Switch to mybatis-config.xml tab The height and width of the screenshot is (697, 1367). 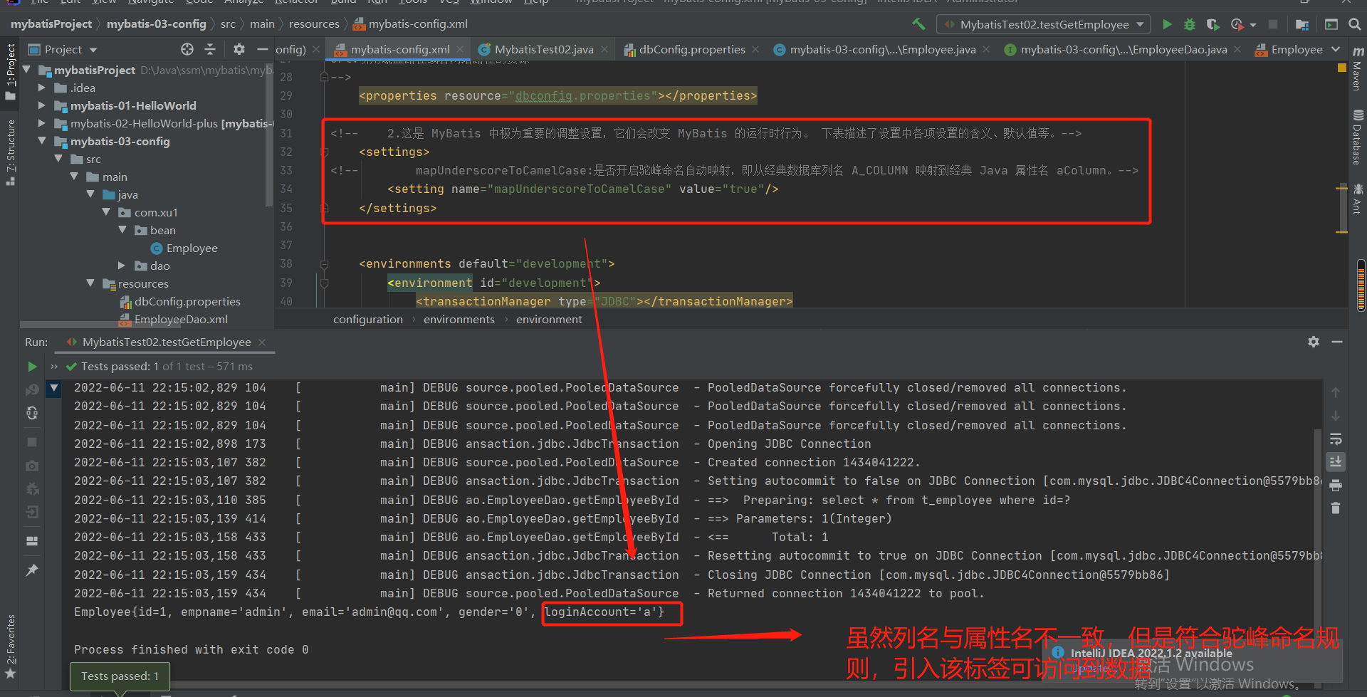click(399, 49)
